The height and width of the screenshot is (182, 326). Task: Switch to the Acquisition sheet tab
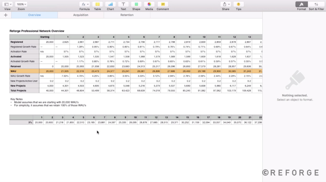(x=81, y=15)
